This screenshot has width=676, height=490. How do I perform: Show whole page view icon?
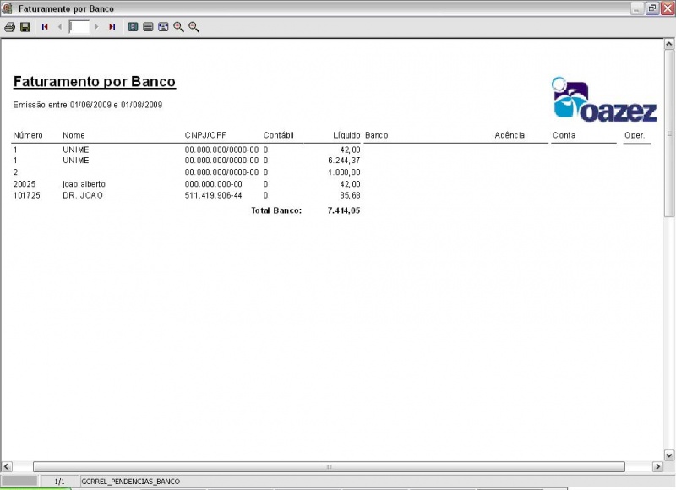pyautogui.click(x=133, y=27)
